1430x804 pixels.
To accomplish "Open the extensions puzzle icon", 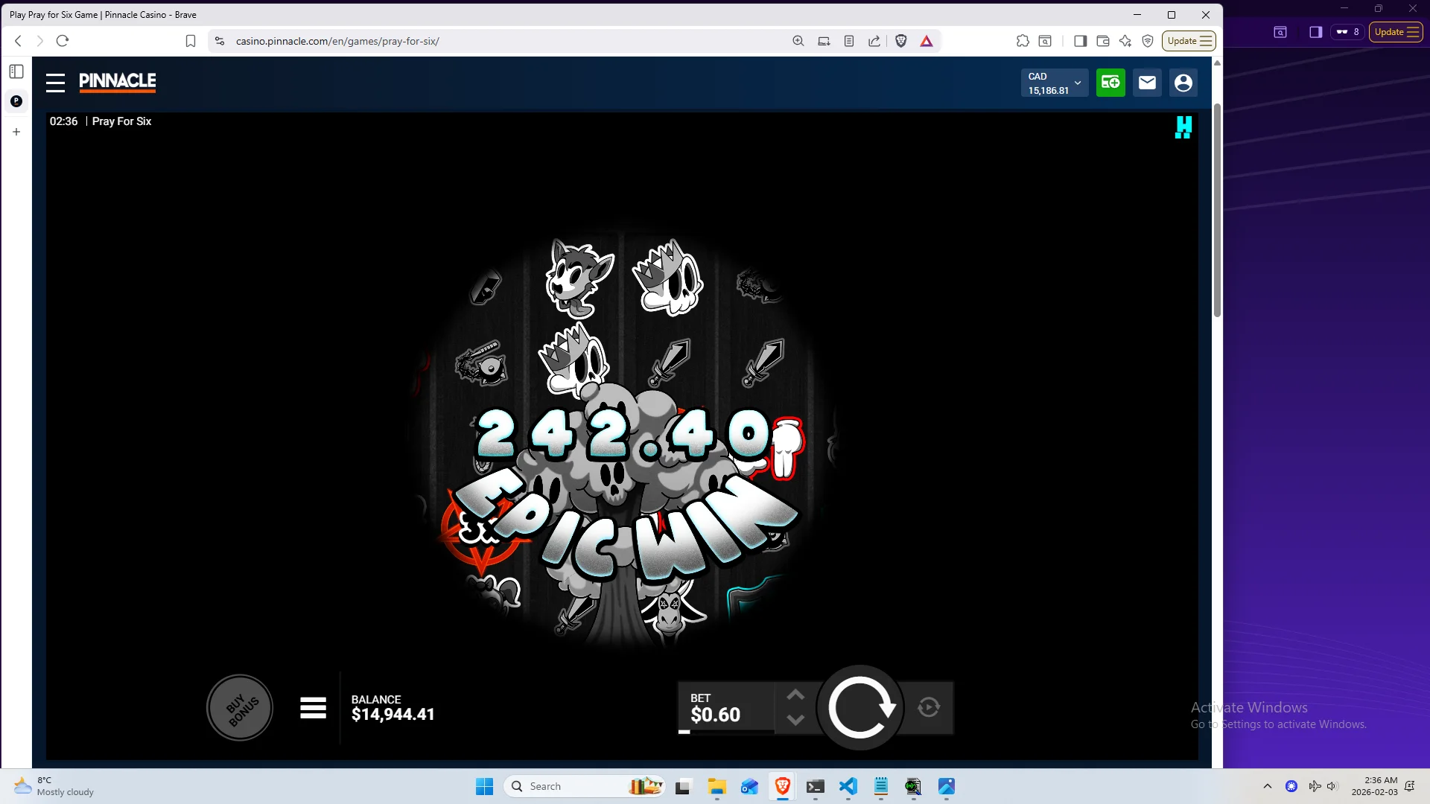I will 1023,41.
